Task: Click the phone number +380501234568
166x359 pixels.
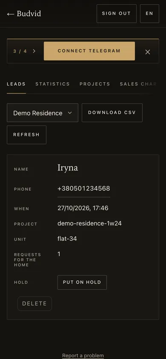Action: tap(84, 188)
